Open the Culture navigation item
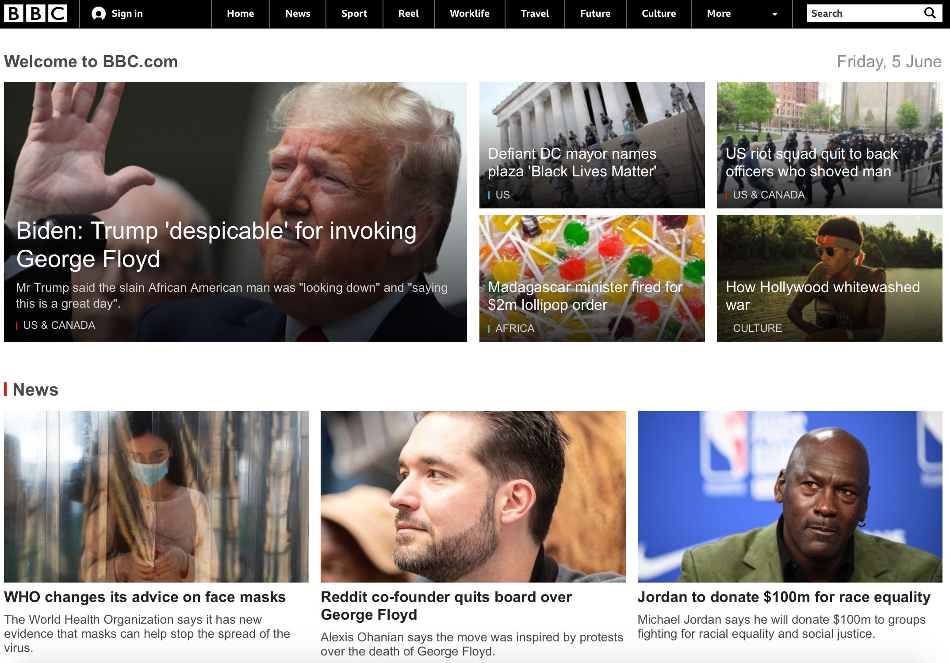The width and height of the screenshot is (950, 663). 659,14
